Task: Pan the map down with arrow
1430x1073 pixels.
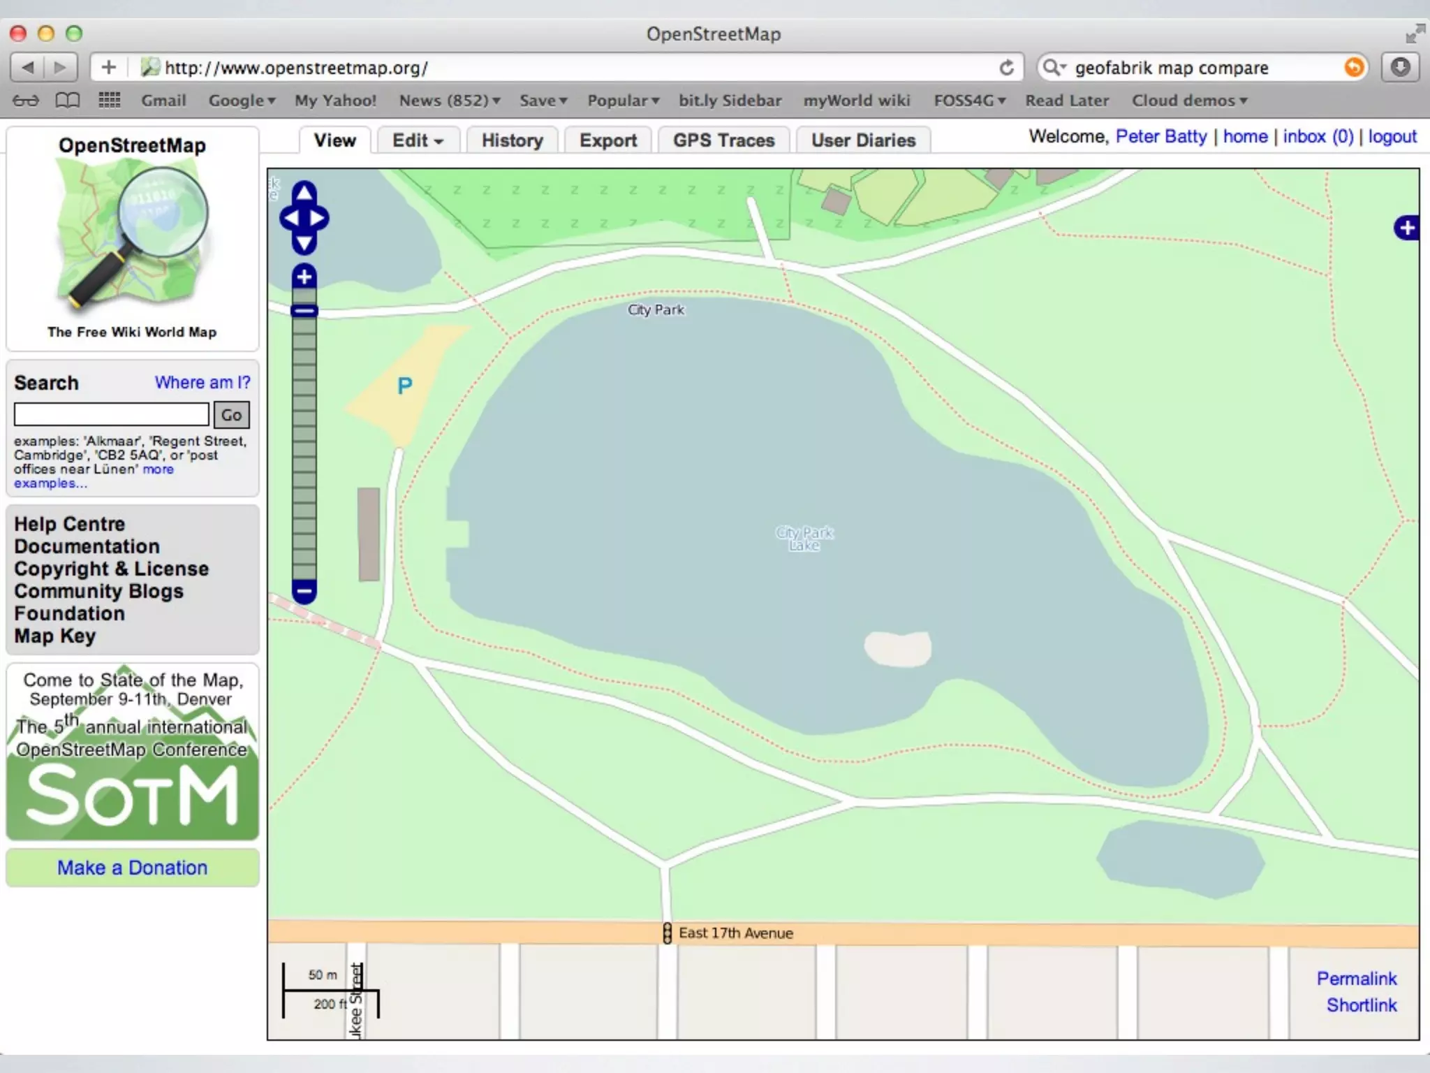Action: [x=304, y=244]
